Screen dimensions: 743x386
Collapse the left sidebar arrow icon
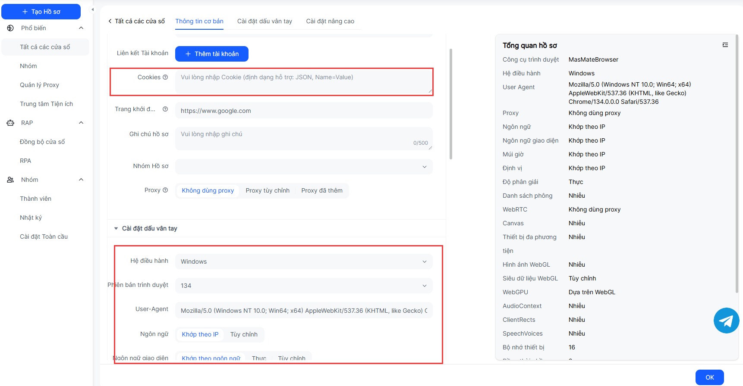(92, 9)
